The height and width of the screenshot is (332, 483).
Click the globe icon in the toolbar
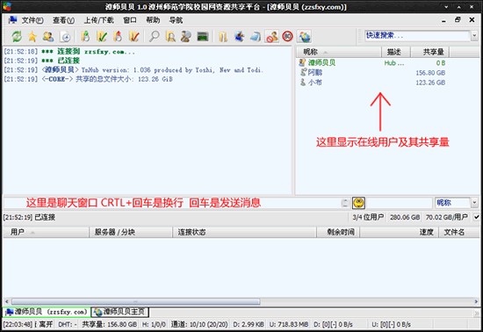(305, 36)
